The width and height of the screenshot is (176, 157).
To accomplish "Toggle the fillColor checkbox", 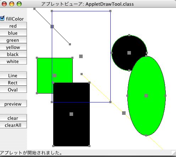I will (x=2, y=18).
